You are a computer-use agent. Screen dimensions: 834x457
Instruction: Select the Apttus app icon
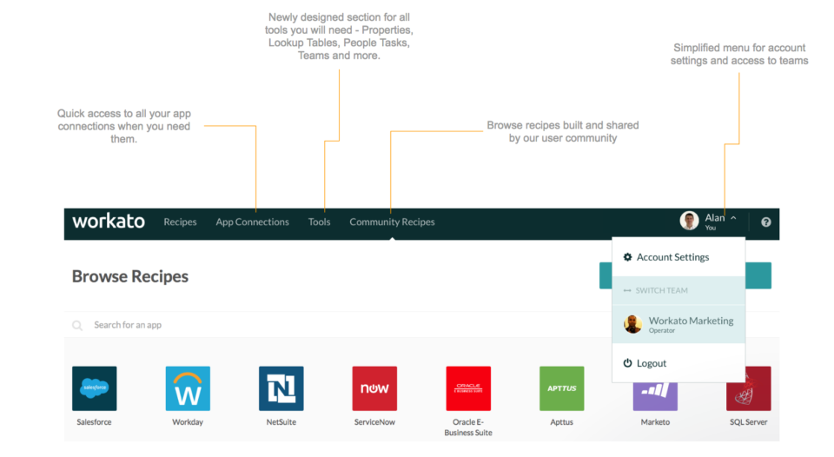pos(562,388)
